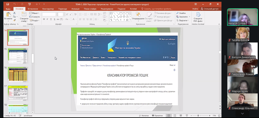The image size is (259, 118).
Task: Click Знайти (Find) magnifier
Action: pyautogui.click(x=181, y=13)
